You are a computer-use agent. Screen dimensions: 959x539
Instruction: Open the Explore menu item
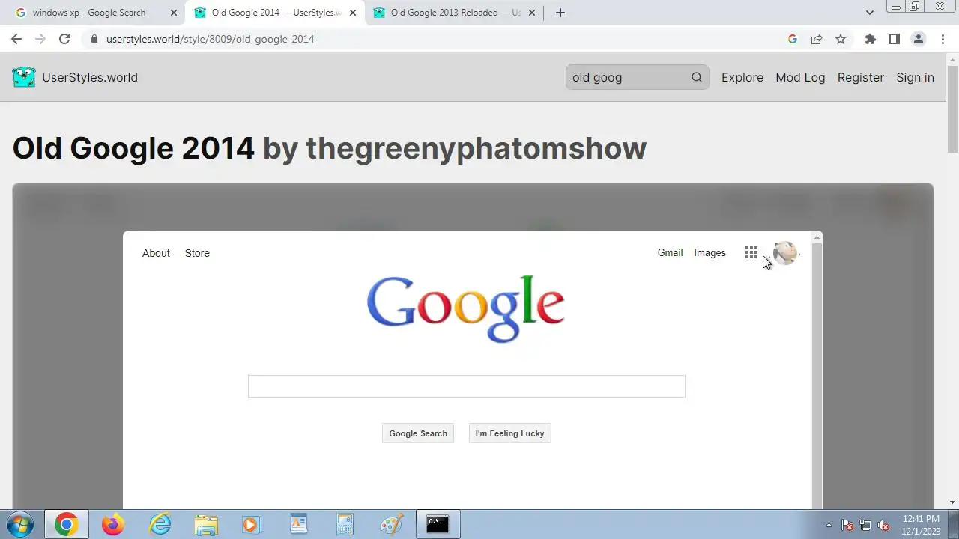click(x=742, y=77)
